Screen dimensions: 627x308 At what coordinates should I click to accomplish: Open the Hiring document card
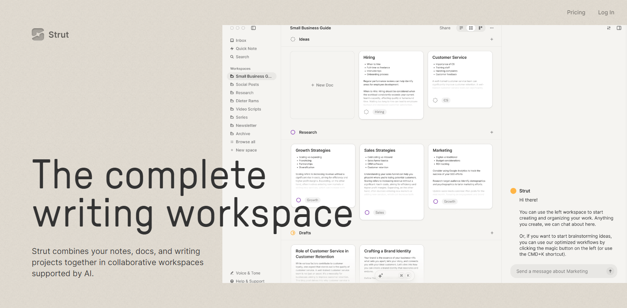tap(391, 85)
